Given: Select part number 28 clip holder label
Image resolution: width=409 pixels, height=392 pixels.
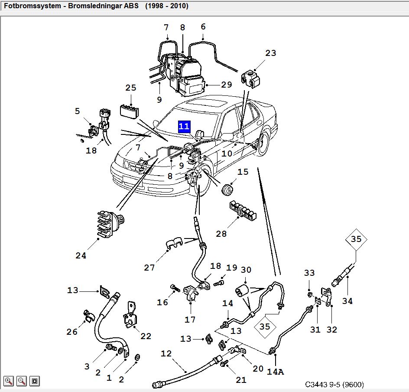Looking at the screenshot, I should pos(221,234).
